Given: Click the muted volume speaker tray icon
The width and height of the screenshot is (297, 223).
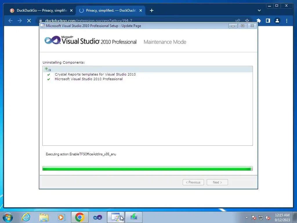Looking at the screenshot, I should coord(268,217).
